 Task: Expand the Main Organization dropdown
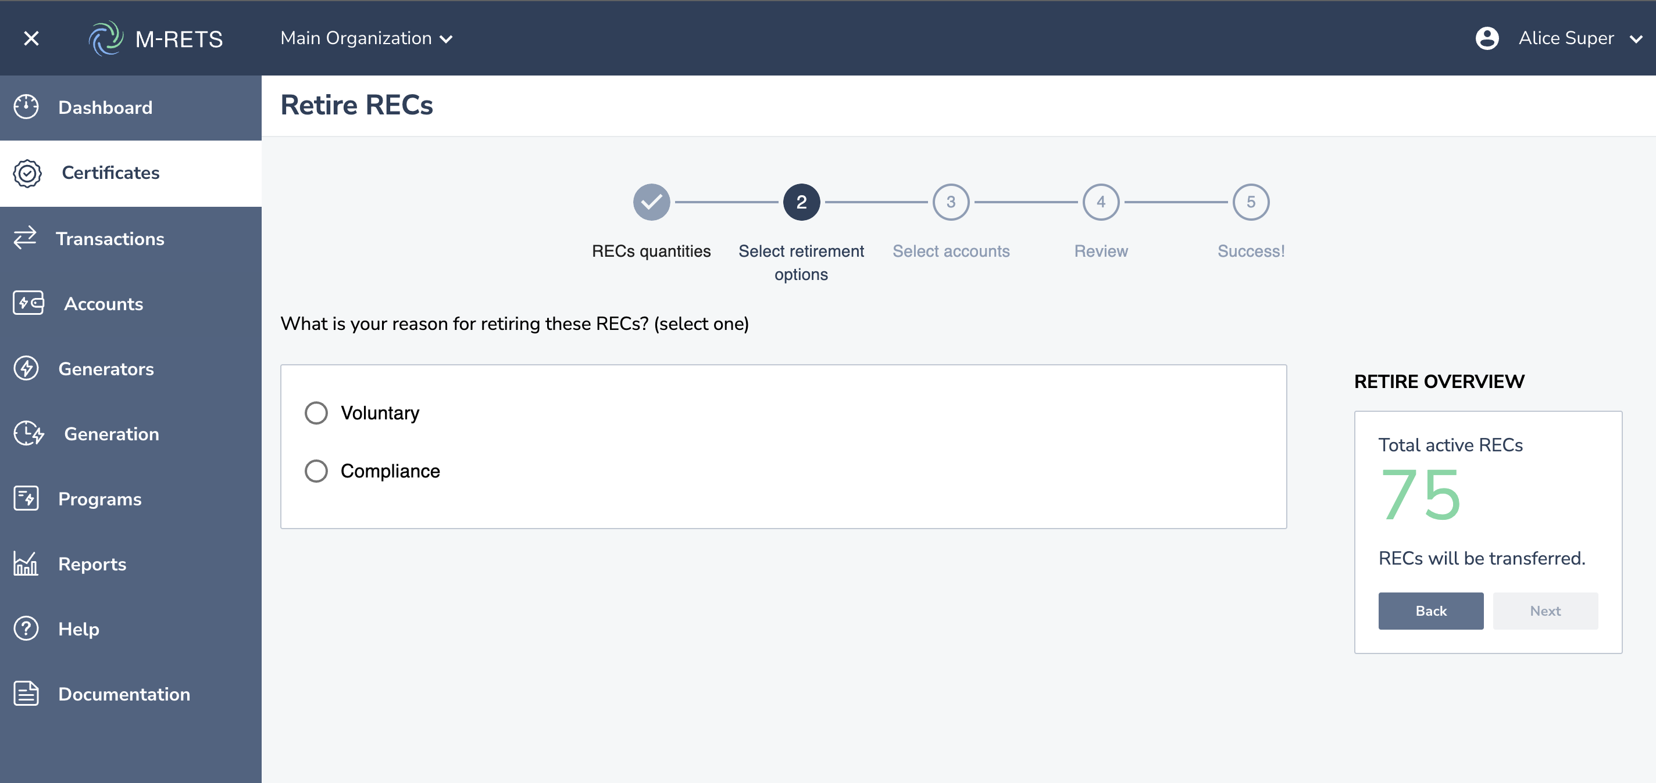coord(366,38)
